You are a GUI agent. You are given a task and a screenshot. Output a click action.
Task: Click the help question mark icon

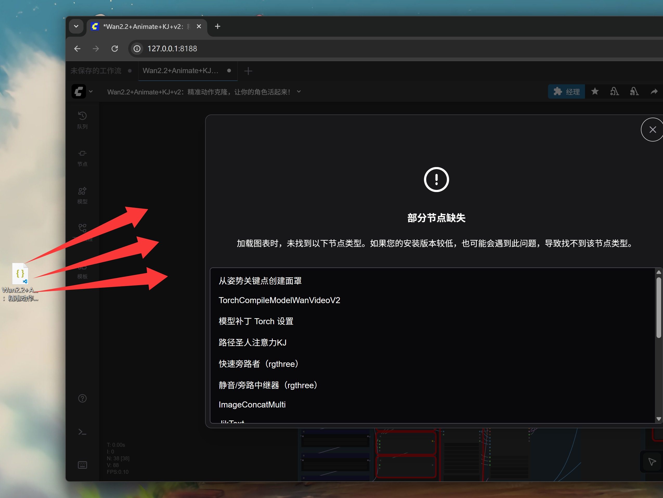[x=82, y=398]
